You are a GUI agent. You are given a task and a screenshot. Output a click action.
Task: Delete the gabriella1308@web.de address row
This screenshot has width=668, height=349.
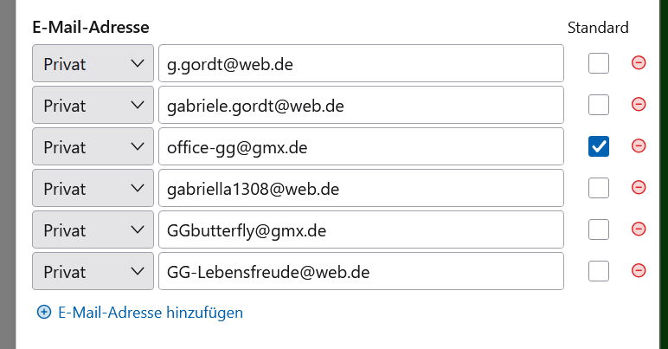pos(639,188)
